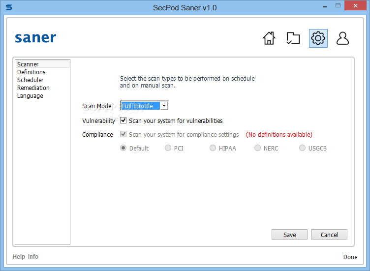The height and width of the screenshot is (271, 370).
Task: Click the scan types instruction text
Action: (187, 82)
